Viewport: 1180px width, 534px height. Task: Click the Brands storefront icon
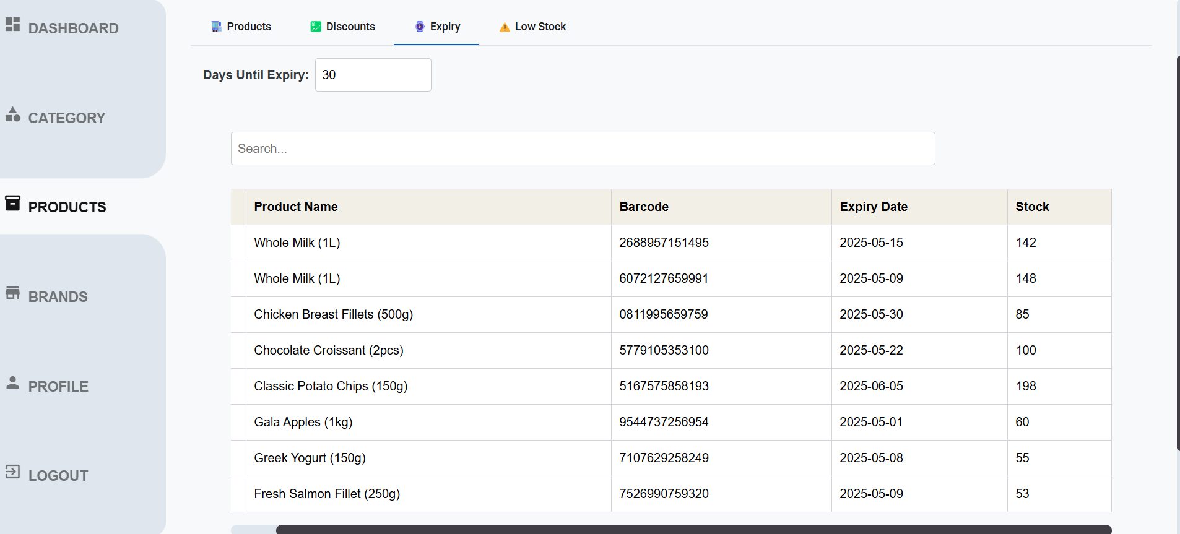(12, 293)
